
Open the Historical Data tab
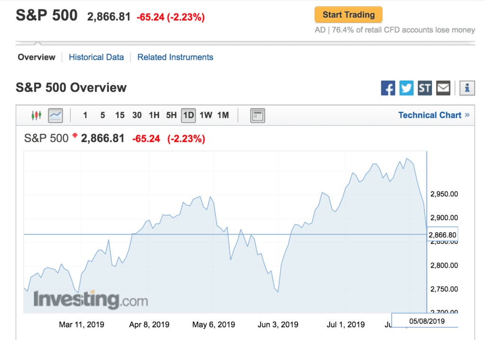[96, 57]
